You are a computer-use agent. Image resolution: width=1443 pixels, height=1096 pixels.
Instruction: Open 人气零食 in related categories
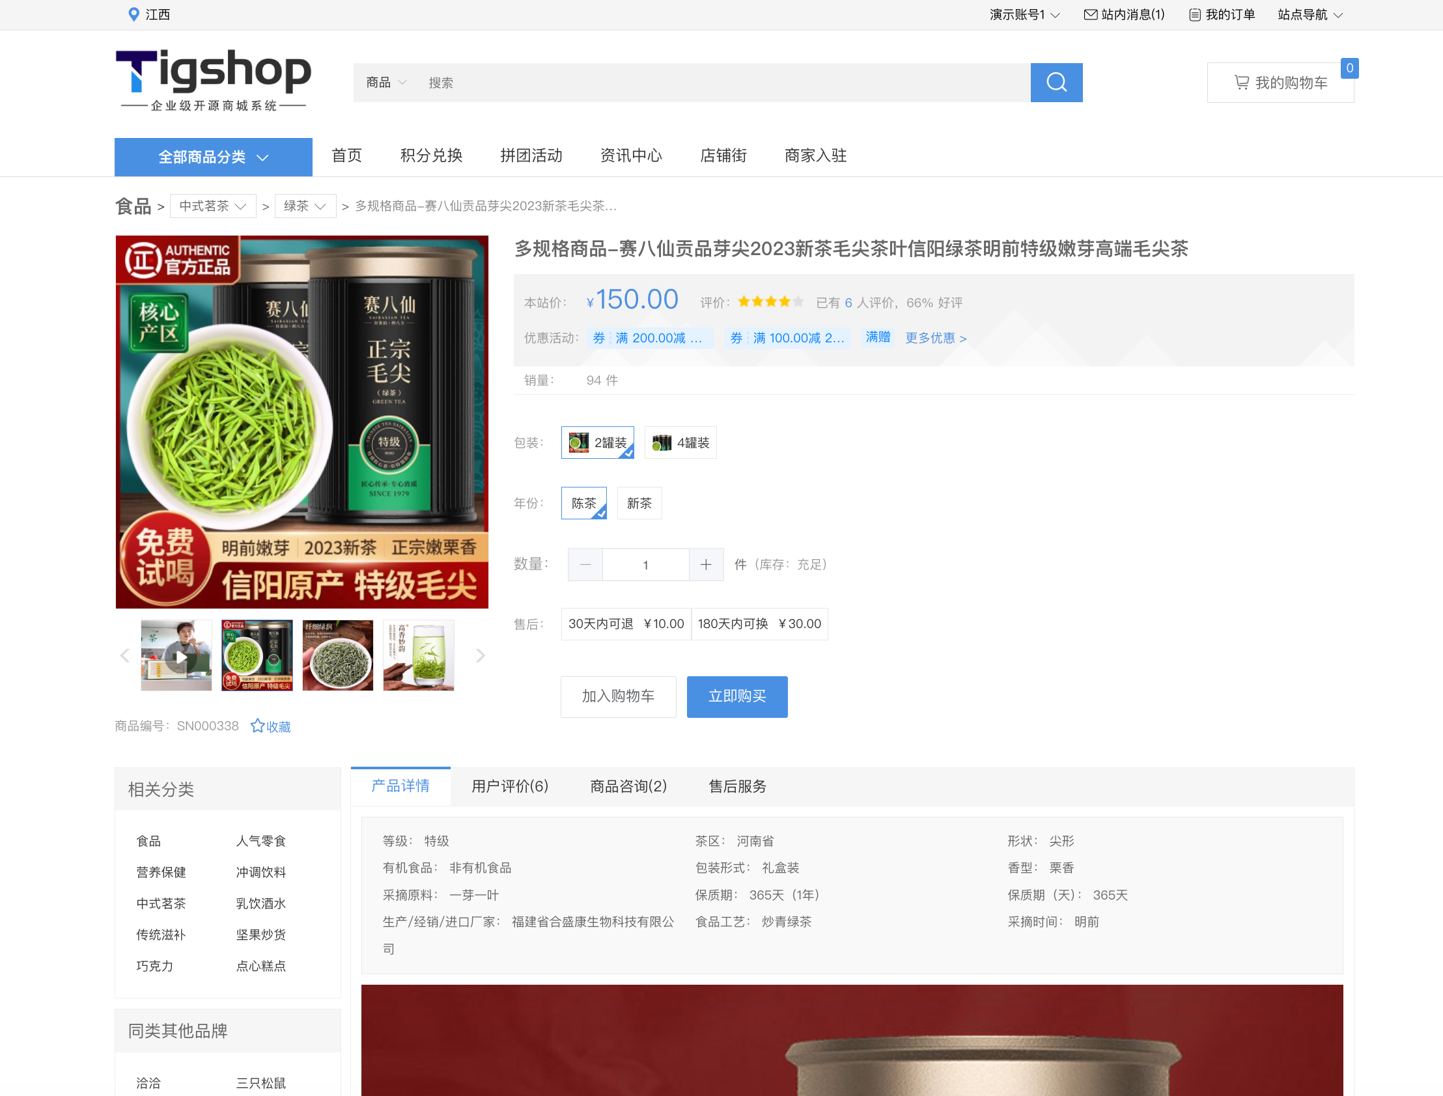(261, 841)
